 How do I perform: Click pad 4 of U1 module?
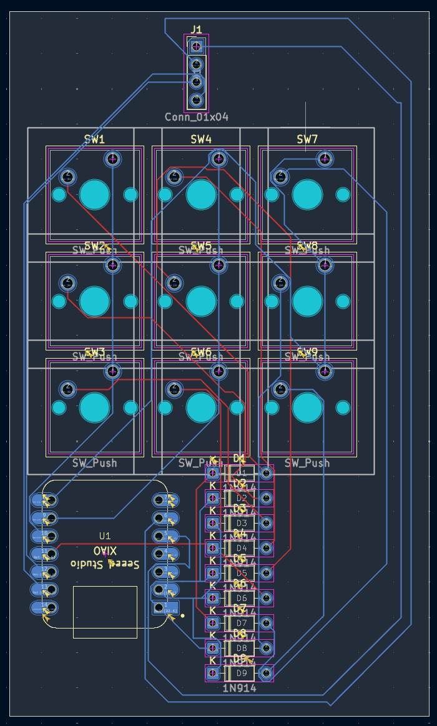click(166, 554)
